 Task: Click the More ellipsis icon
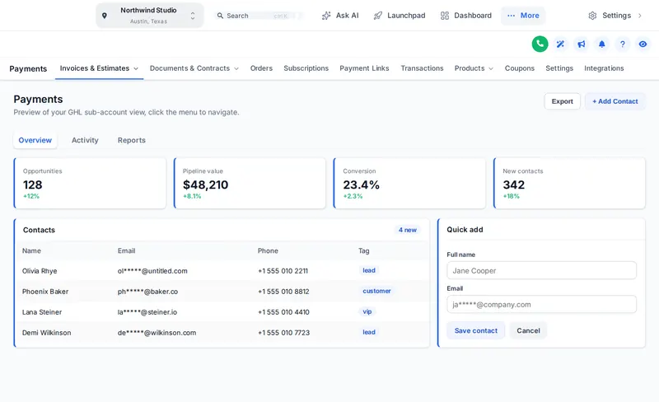[x=511, y=16]
